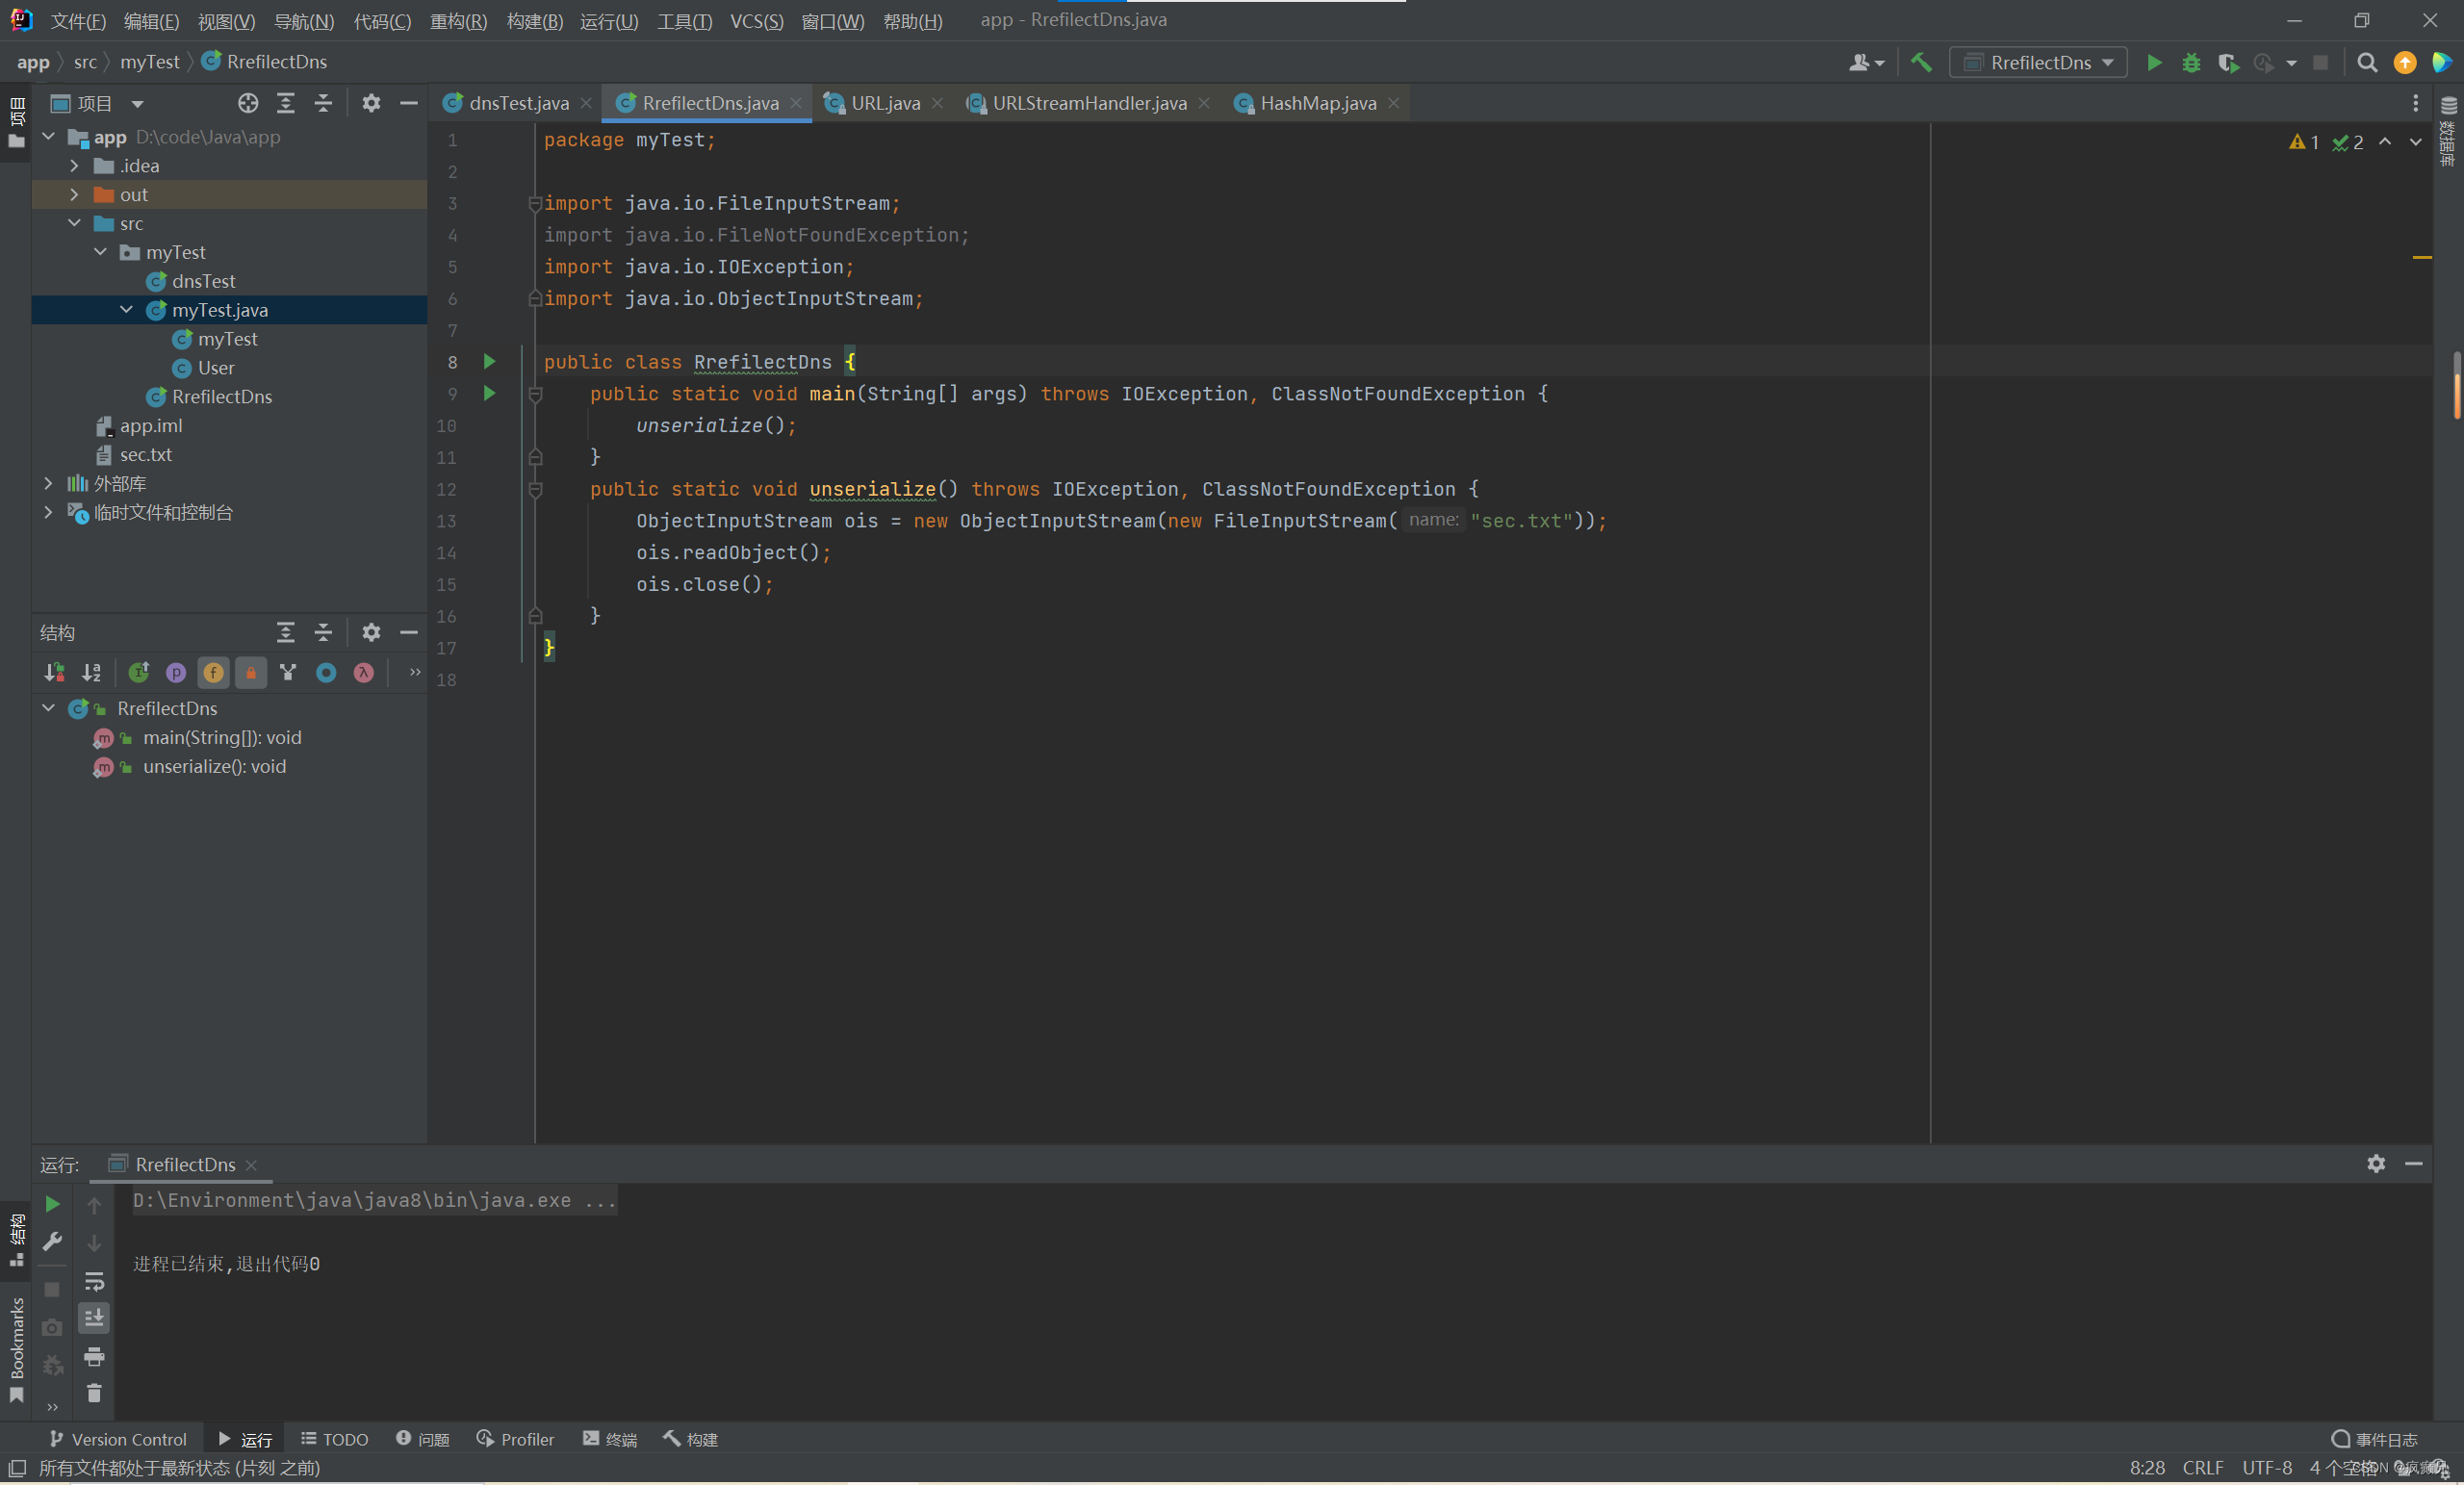Toggle scroll to end in run console
Image resolution: width=2464 pixels, height=1485 pixels.
point(94,1319)
